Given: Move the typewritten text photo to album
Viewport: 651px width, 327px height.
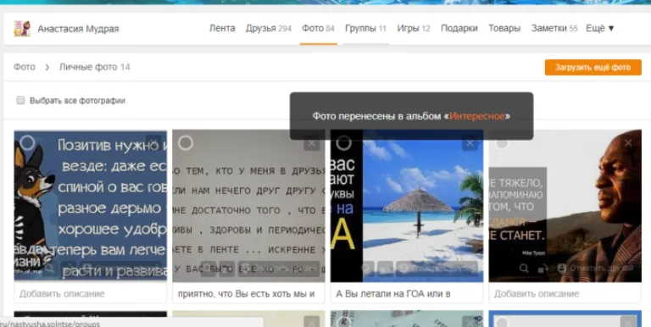Looking at the screenshot, I should pyautogui.click(x=226, y=269).
